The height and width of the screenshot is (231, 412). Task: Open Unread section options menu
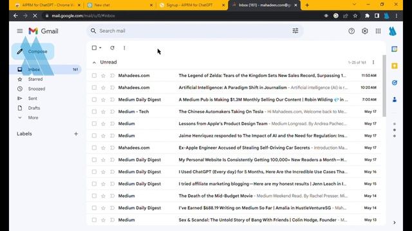373,62
